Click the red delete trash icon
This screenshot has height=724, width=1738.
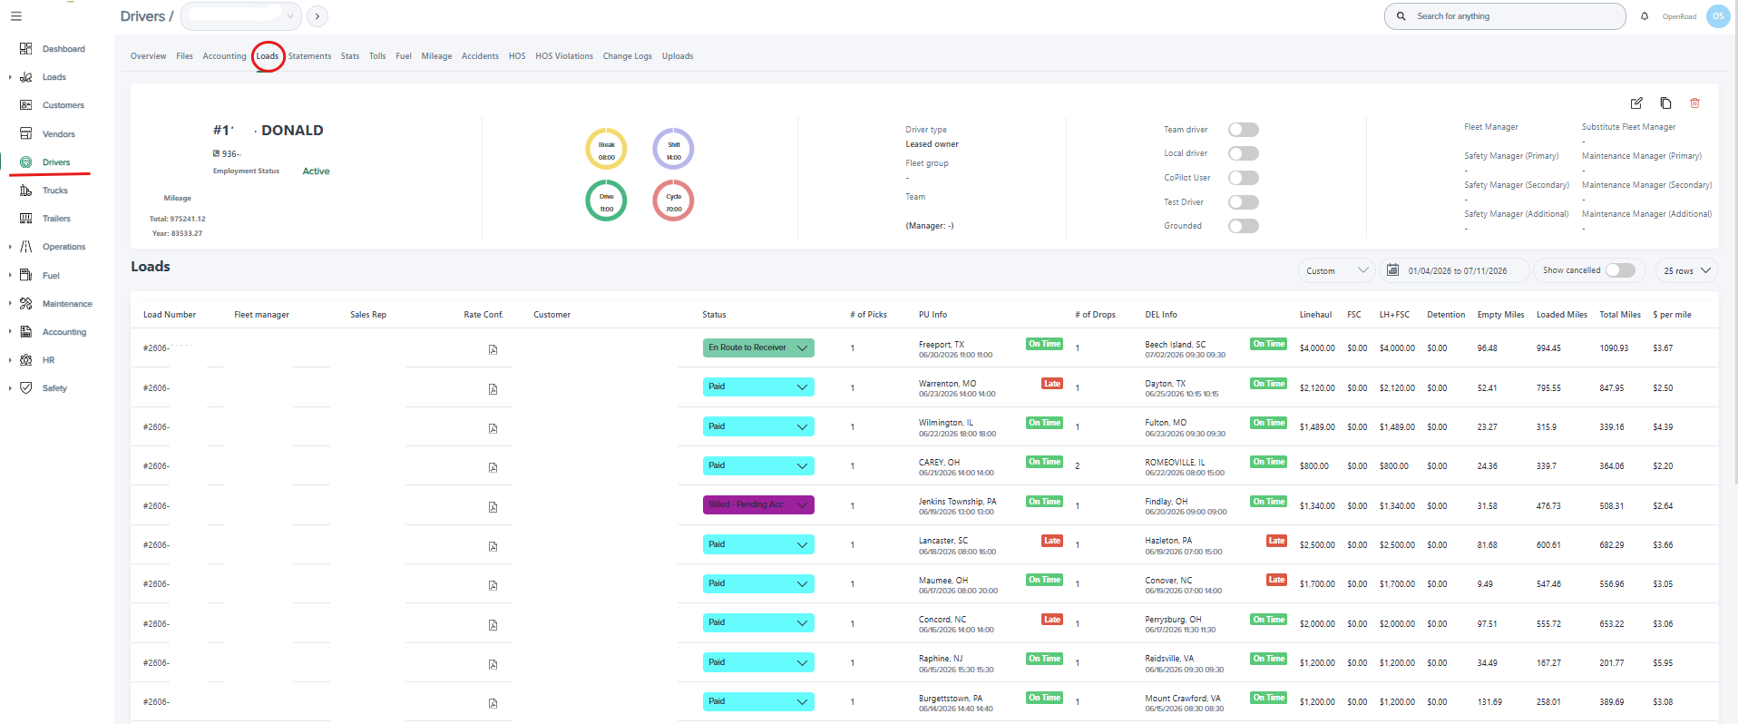(x=1694, y=103)
